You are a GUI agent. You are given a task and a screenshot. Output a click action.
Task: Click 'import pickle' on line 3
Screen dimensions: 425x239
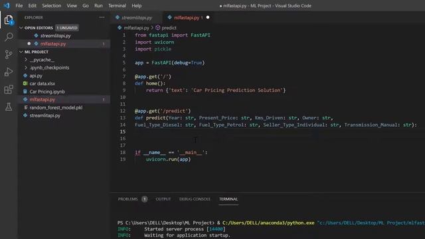coord(153,49)
